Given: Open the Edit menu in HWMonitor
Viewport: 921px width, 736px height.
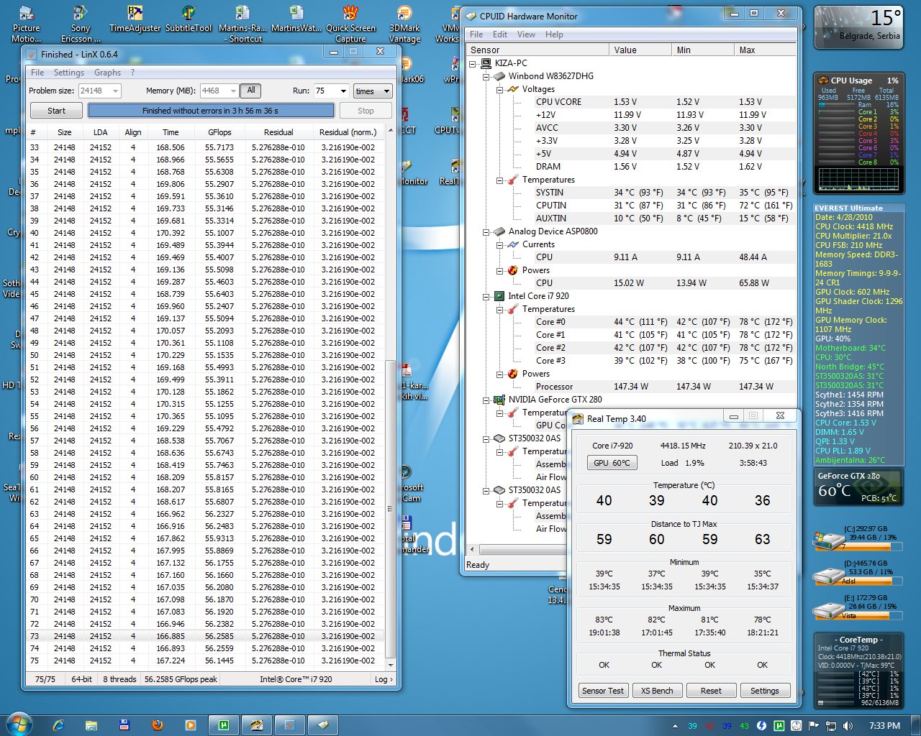Looking at the screenshot, I should 500,34.
